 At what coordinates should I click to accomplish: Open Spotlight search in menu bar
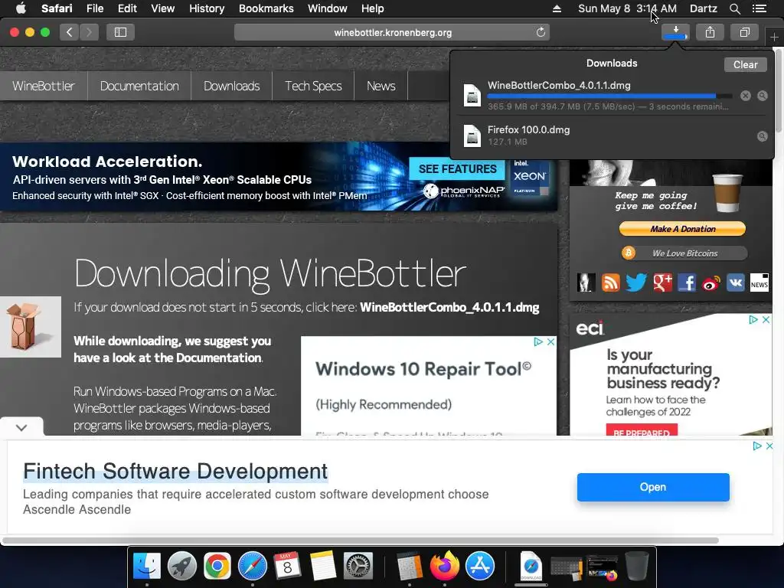coord(735,8)
